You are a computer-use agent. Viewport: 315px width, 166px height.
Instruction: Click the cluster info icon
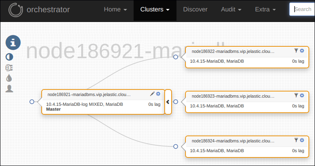pos(13,42)
